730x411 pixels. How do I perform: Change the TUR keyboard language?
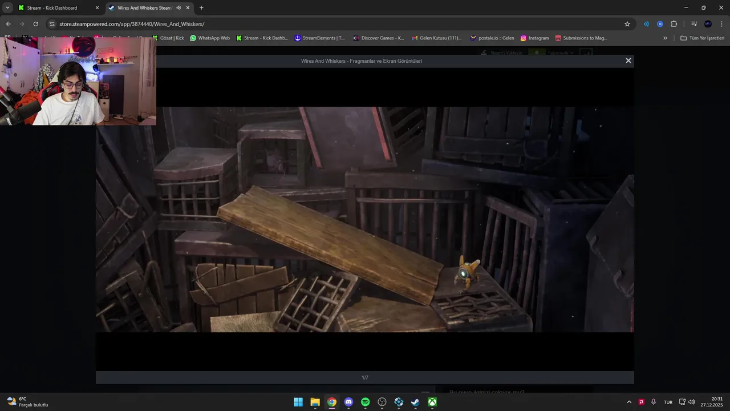click(x=668, y=402)
